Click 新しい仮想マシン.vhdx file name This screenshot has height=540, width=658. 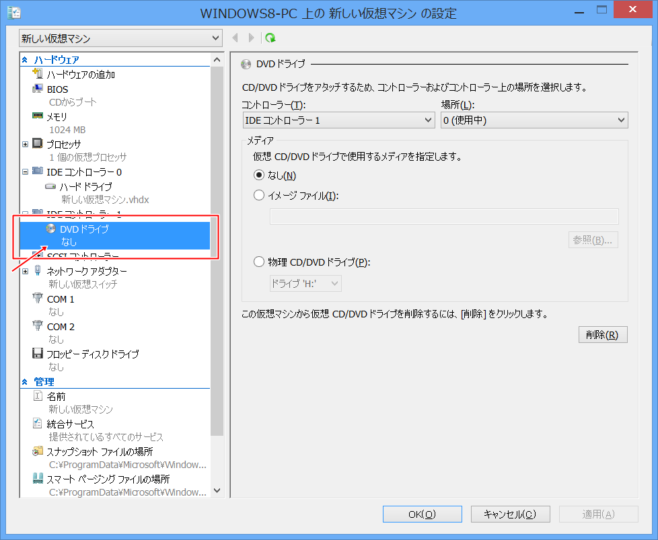(x=106, y=199)
